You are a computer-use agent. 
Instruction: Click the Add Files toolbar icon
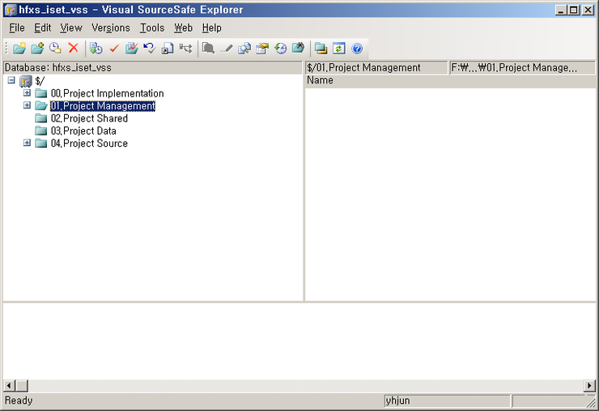[x=37, y=49]
